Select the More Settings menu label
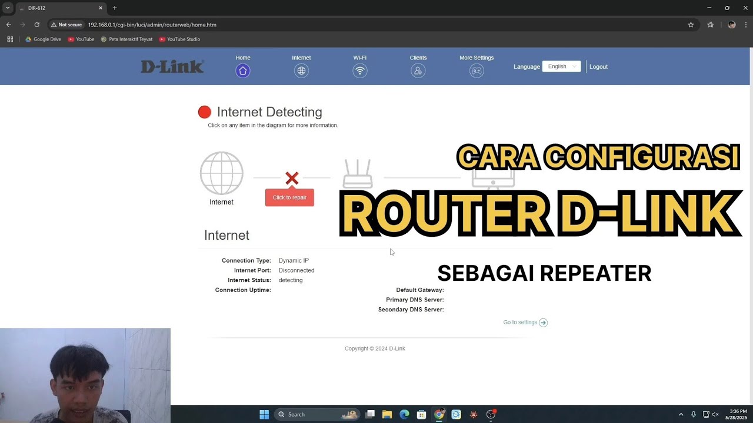This screenshot has height=423, width=753. click(477, 58)
